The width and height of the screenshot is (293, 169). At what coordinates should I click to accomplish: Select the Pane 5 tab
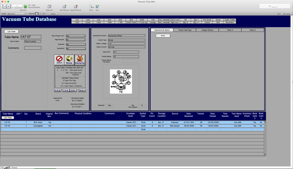(x=253, y=30)
